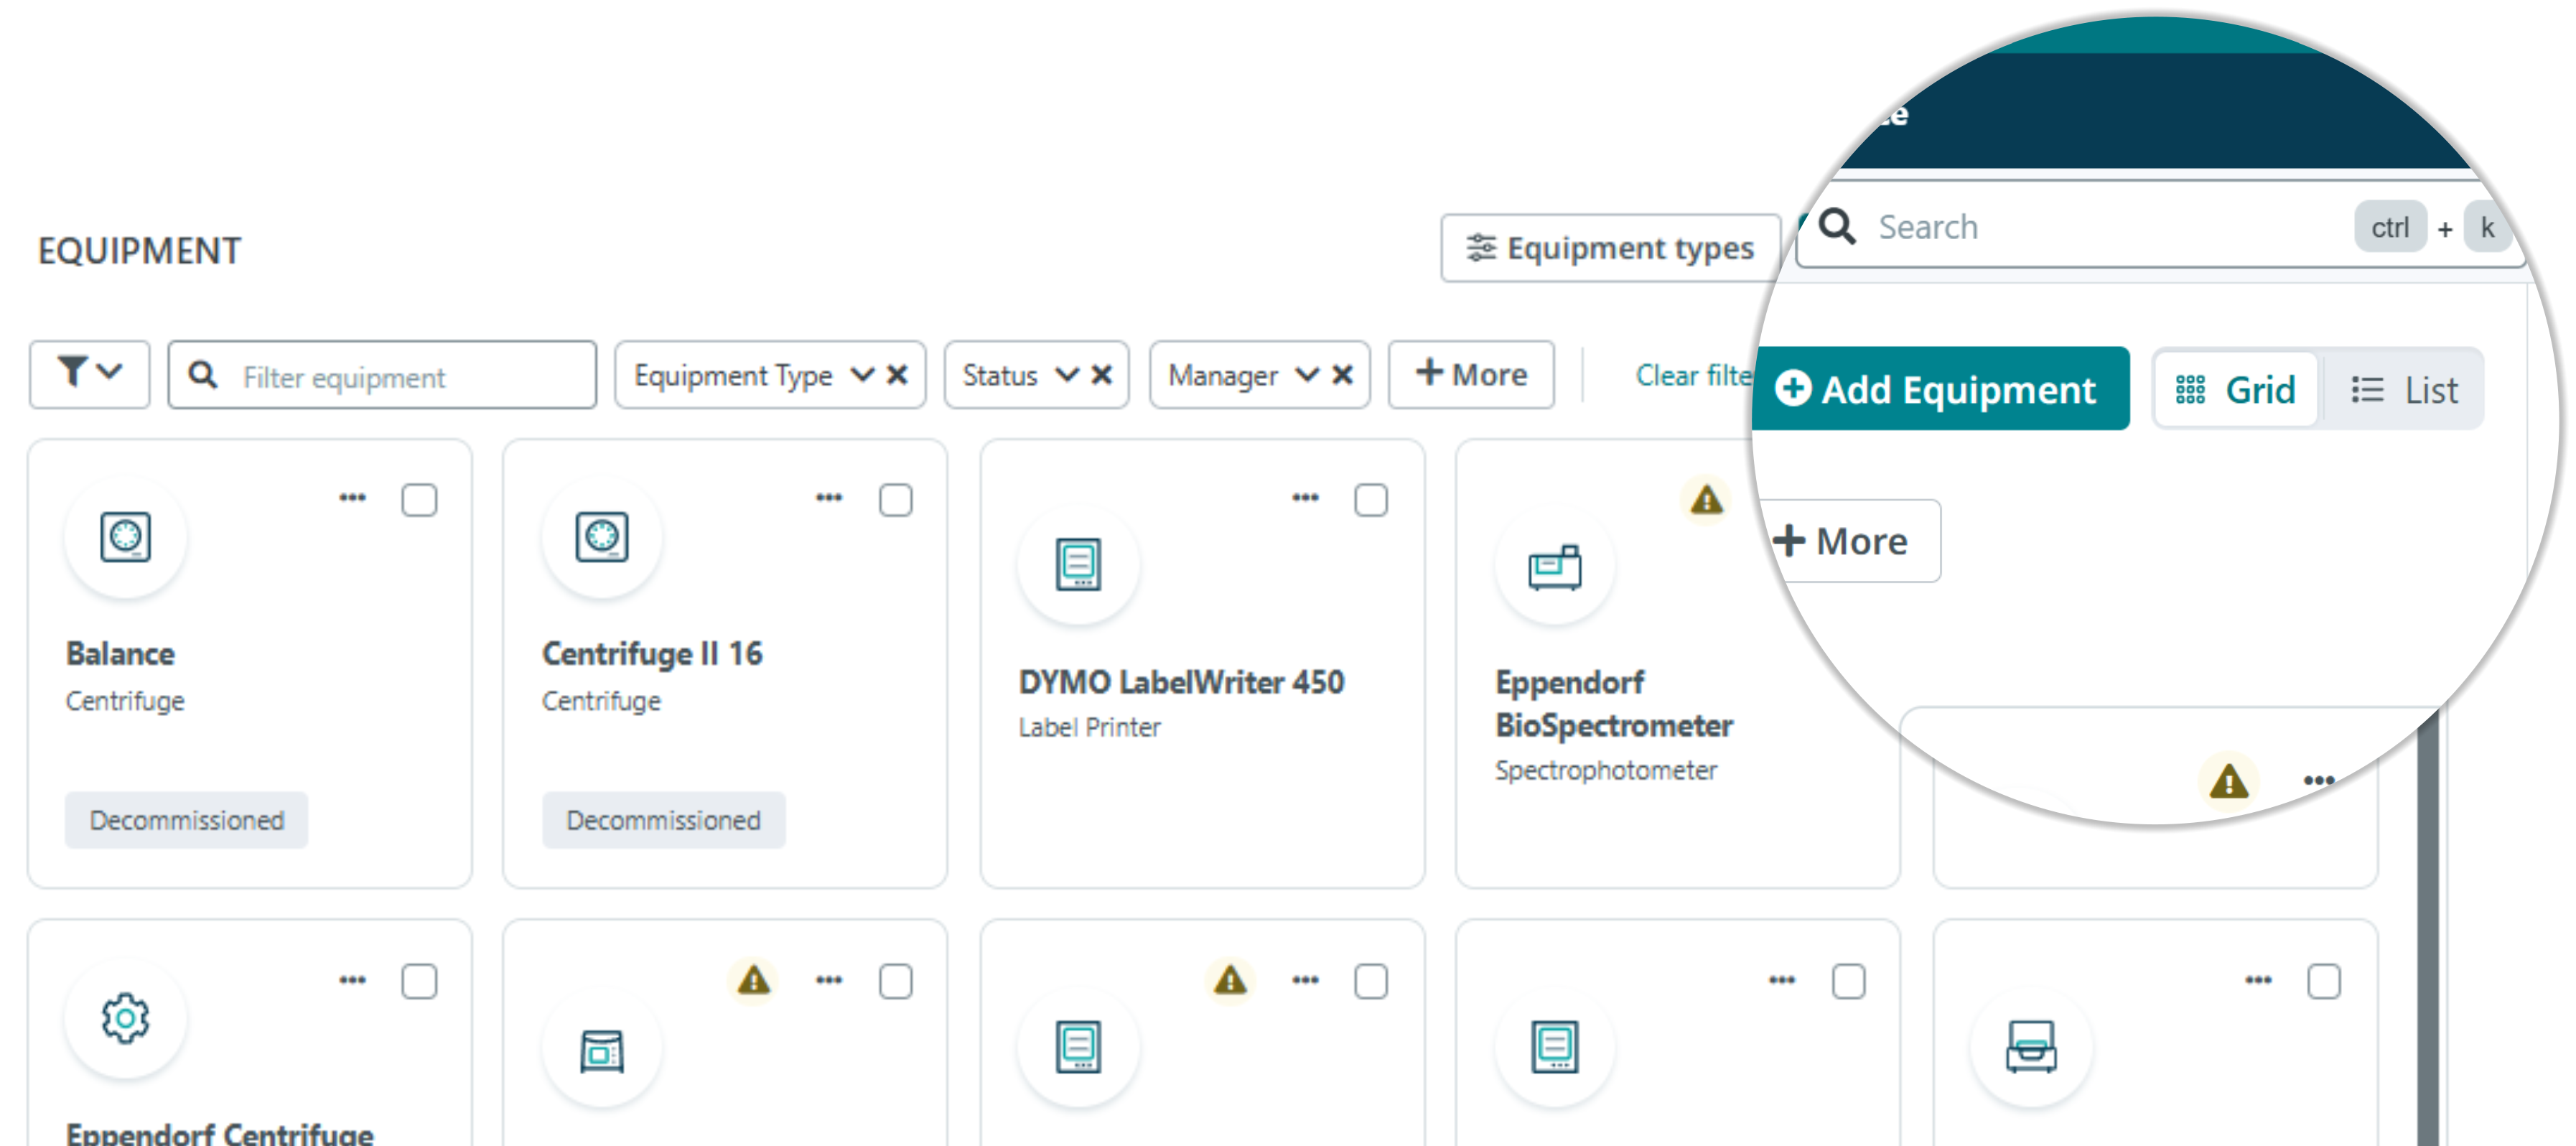Open the filter funnel dropdown
This screenshot has width=2576, height=1146.
pyautogui.click(x=89, y=374)
